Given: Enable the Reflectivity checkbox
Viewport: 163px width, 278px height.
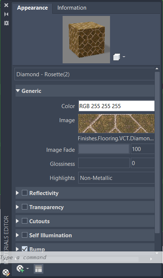Looking at the screenshot, I should 24,193.
